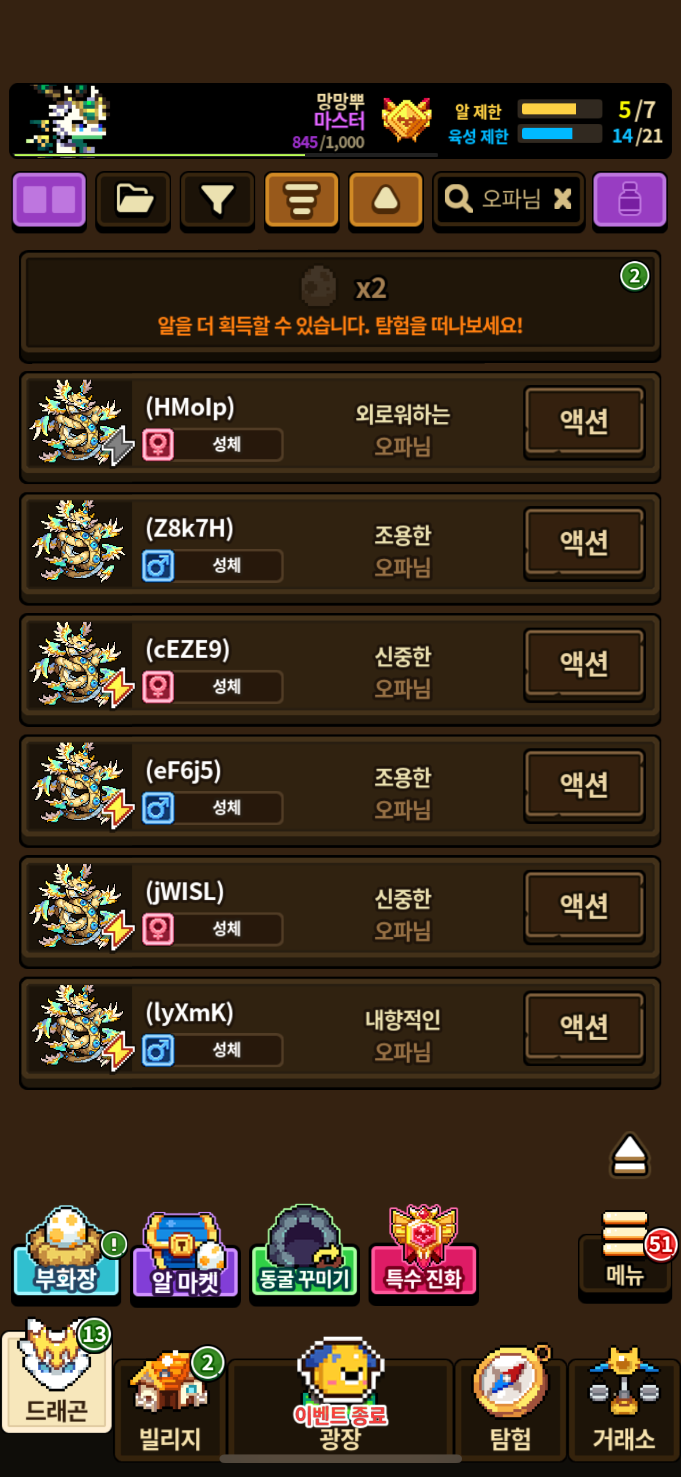Open the sort order list button

[302, 200]
